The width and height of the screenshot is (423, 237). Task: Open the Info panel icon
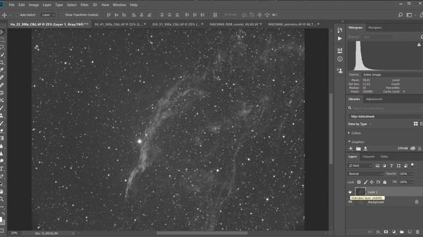pos(340,59)
